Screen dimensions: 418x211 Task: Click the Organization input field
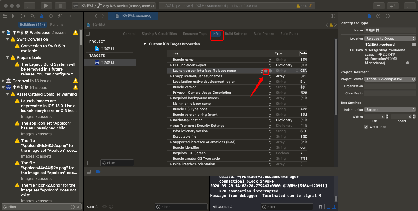pos(390,86)
